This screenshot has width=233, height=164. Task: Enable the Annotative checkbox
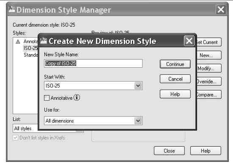(47, 98)
